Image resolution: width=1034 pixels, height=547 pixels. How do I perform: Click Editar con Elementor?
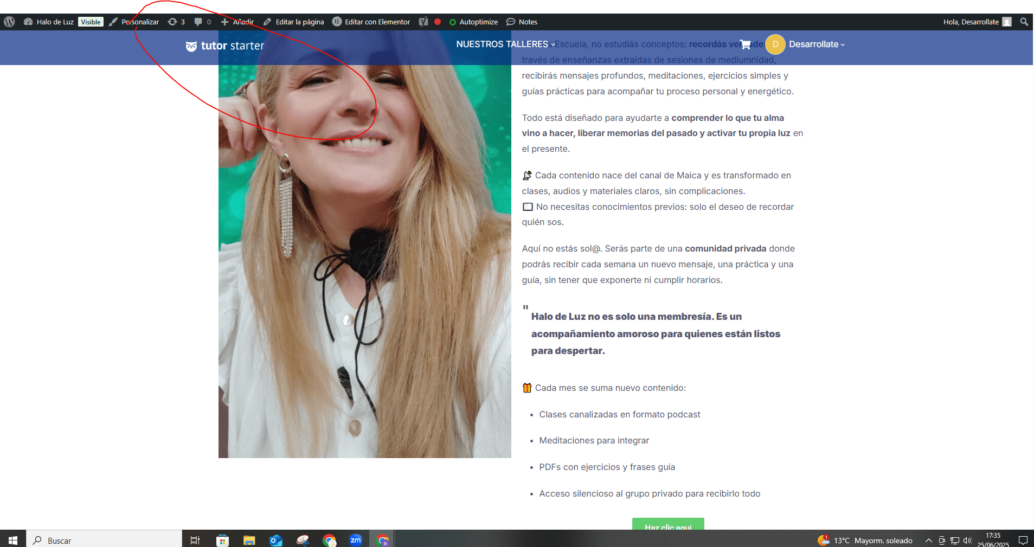pyautogui.click(x=371, y=22)
